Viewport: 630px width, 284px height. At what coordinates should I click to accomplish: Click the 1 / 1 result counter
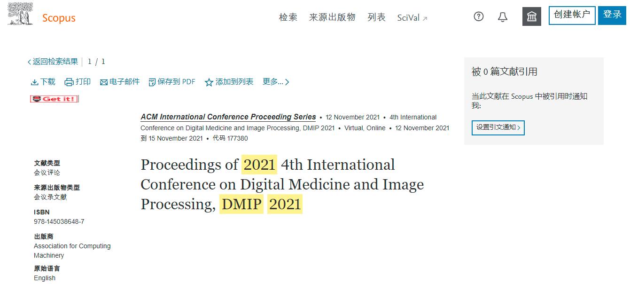pyautogui.click(x=96, y=62)
